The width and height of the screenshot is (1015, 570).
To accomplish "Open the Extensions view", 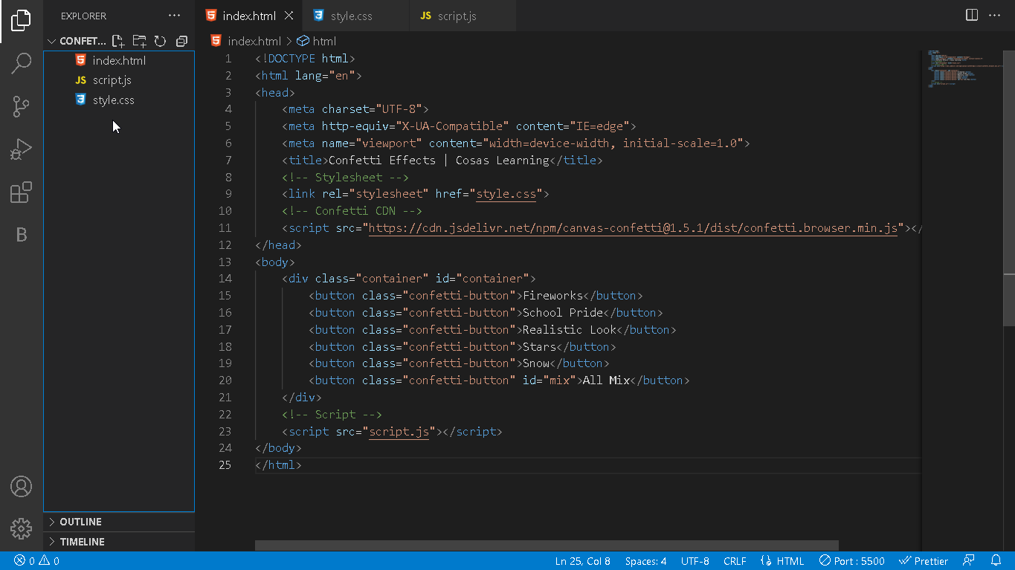I will pyautogui.click(x=20, y=192).
